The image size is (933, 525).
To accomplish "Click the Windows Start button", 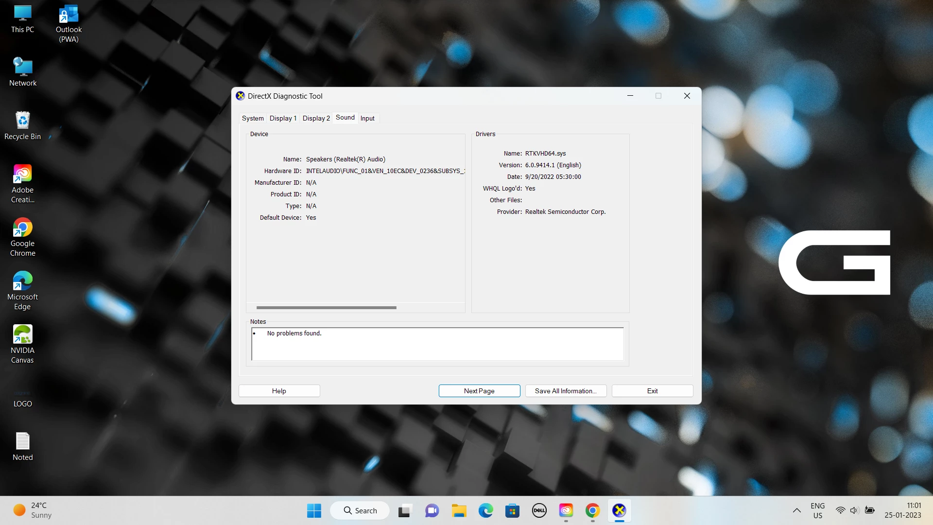I will (314, 510).
